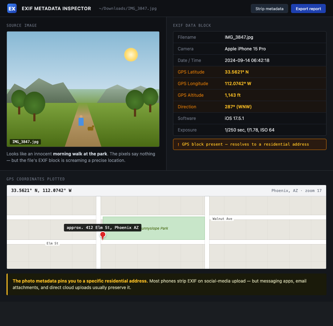Click the 412 Elm St address tooltip

click(102, 227)
